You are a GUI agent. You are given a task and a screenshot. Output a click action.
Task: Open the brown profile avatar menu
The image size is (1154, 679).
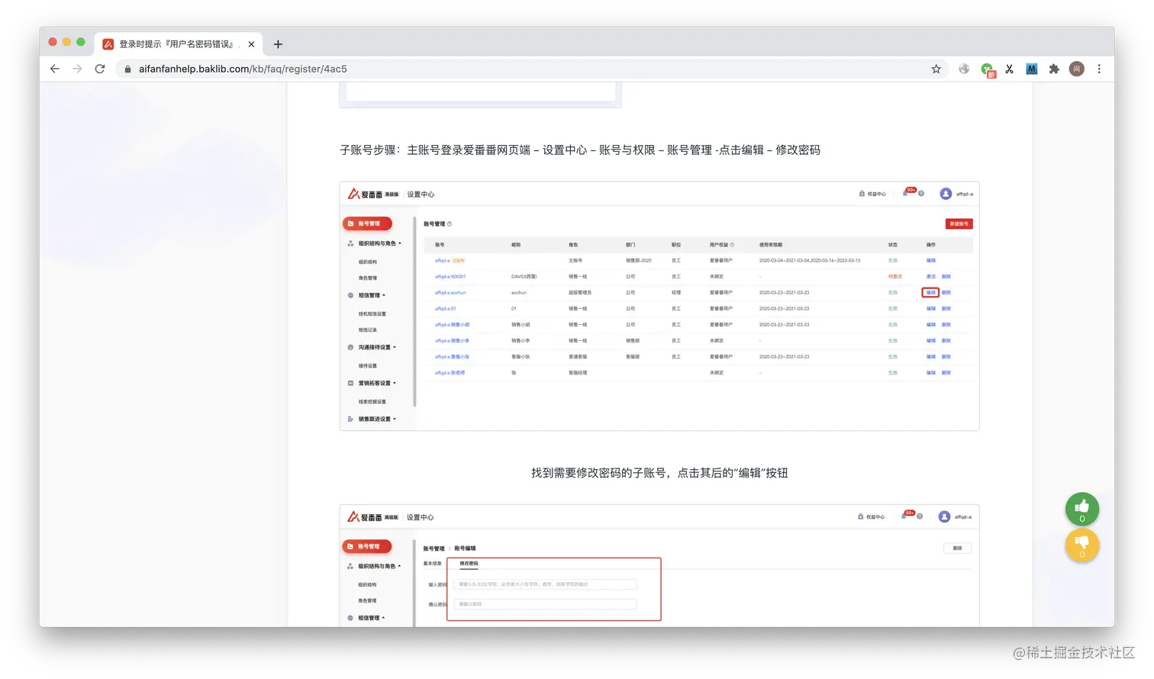[1077, 69]
